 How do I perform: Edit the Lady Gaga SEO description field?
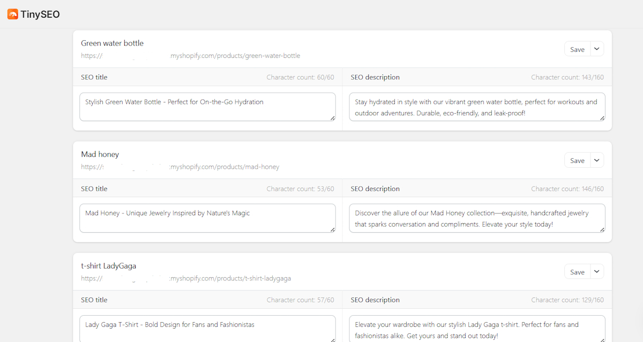coord(477,329)
